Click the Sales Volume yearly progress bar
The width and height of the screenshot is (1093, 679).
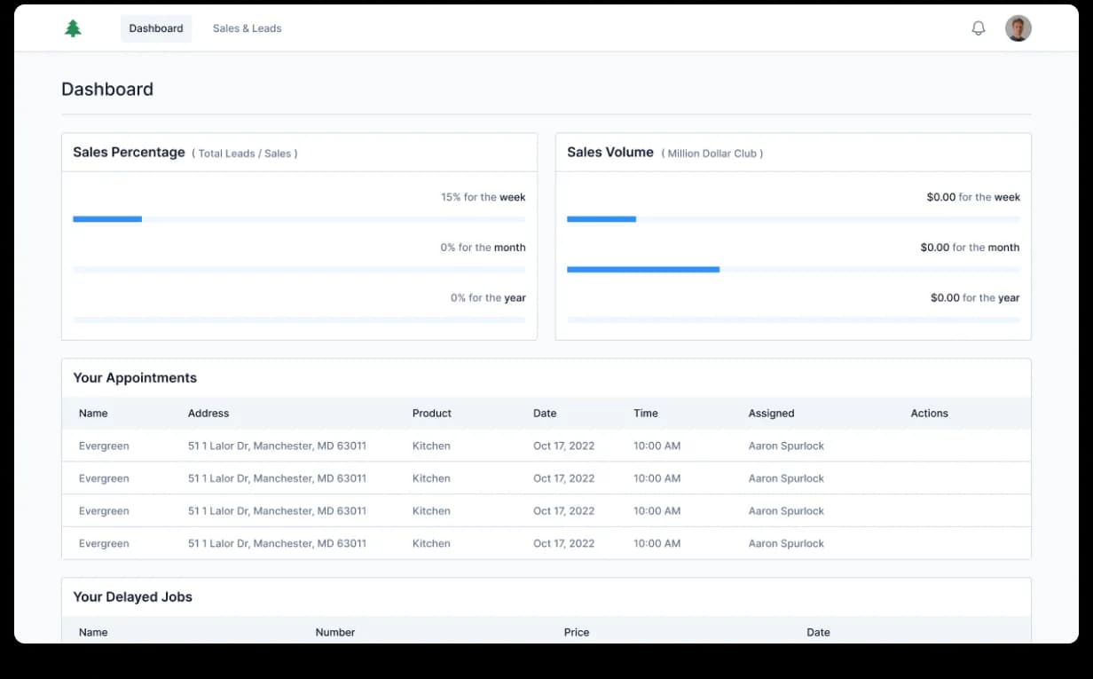[x=793, y=320]
